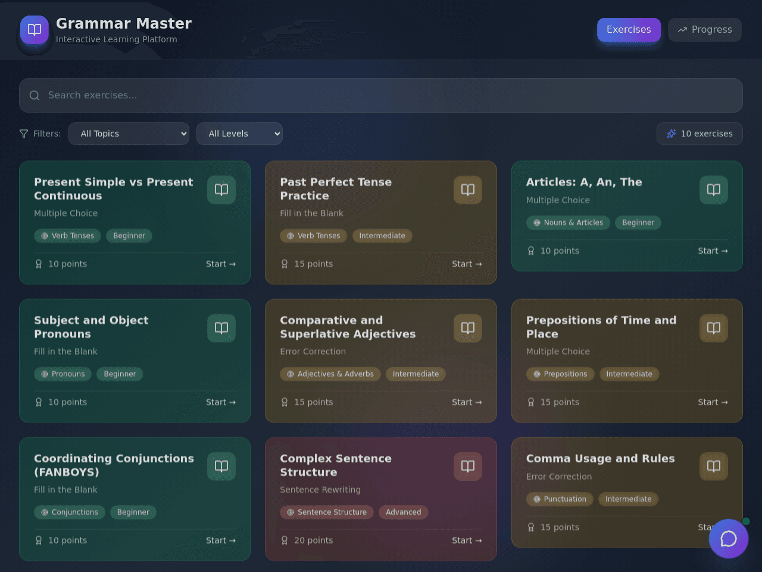
Task: Click the book icon on Complex Sentence Structure card
Action: pyautogui.click(x=468, y=466)
